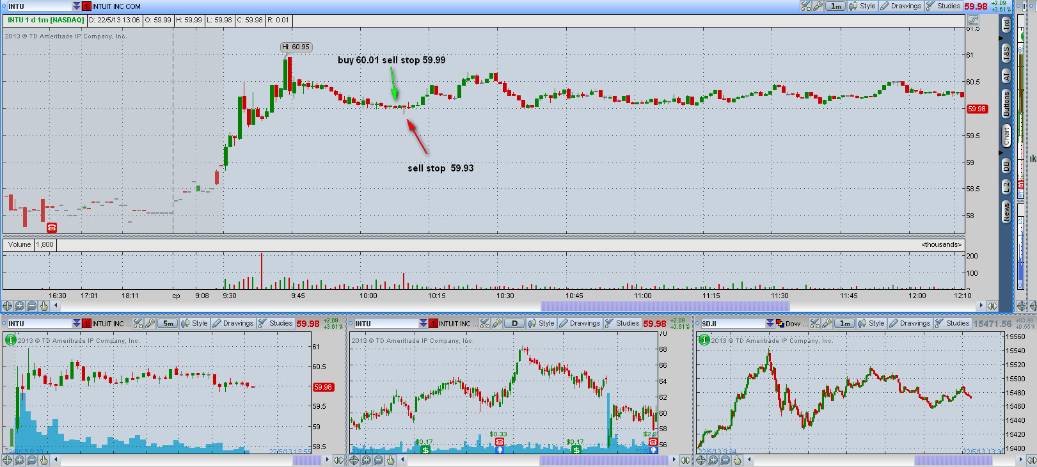This screenshot has width=1037, height=467.
Task: Open Drawings menu in $DJI chart
Action: click(910, 324)
